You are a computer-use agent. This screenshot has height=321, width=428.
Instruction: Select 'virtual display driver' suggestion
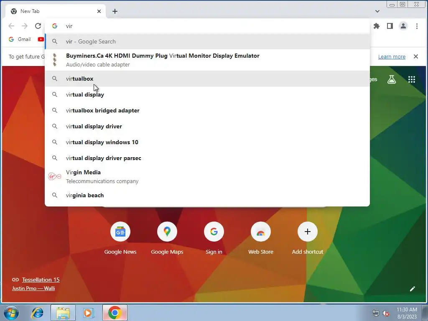tap(207, 126)
